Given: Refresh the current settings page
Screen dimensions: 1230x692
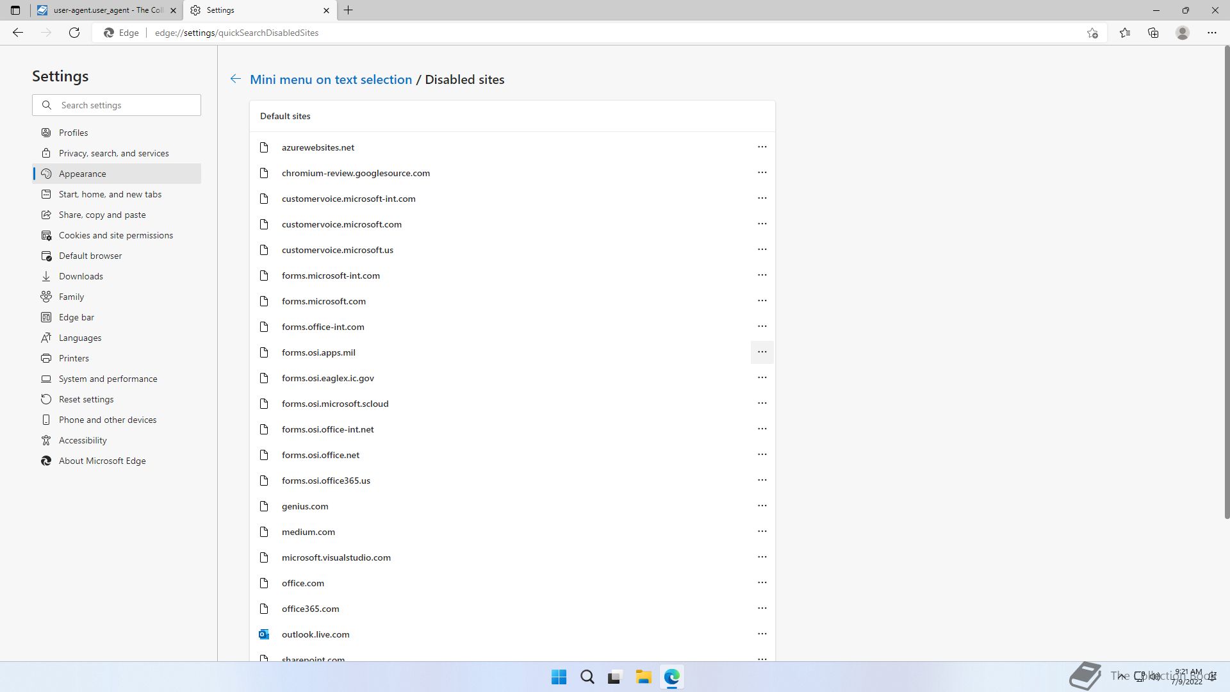Looking at the screenshot, I should pyautogui.click(x=74, y=33).
